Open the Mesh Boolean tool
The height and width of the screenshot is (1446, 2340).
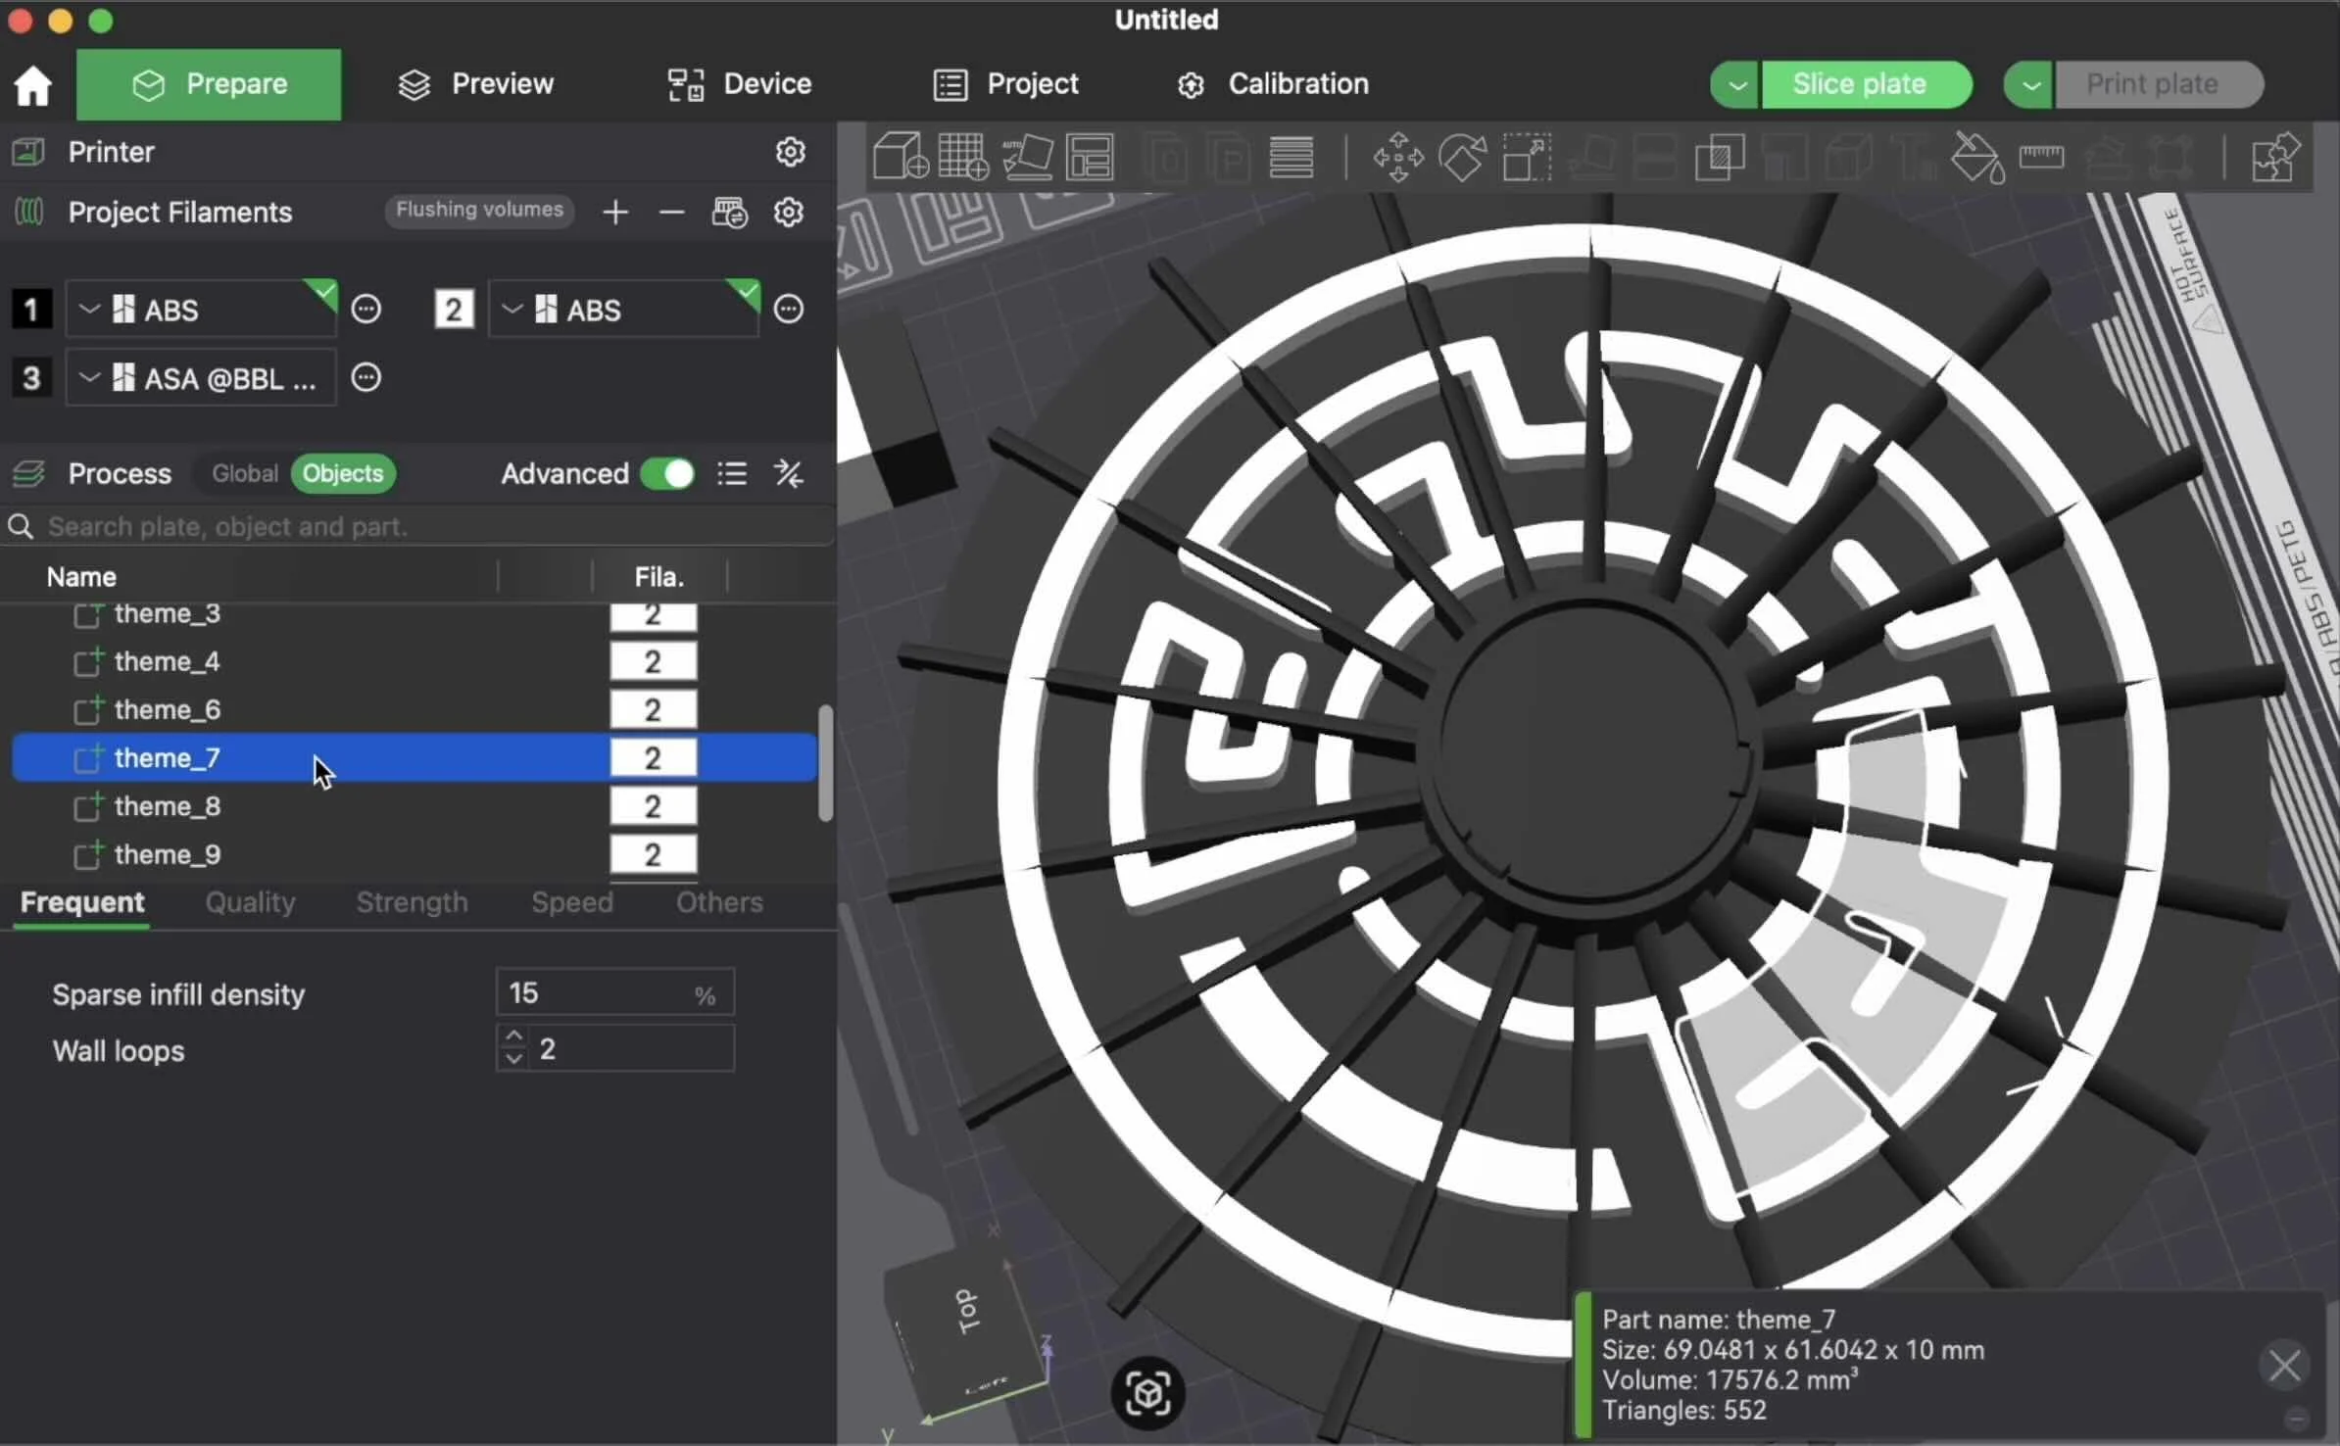pos(1720,157)
